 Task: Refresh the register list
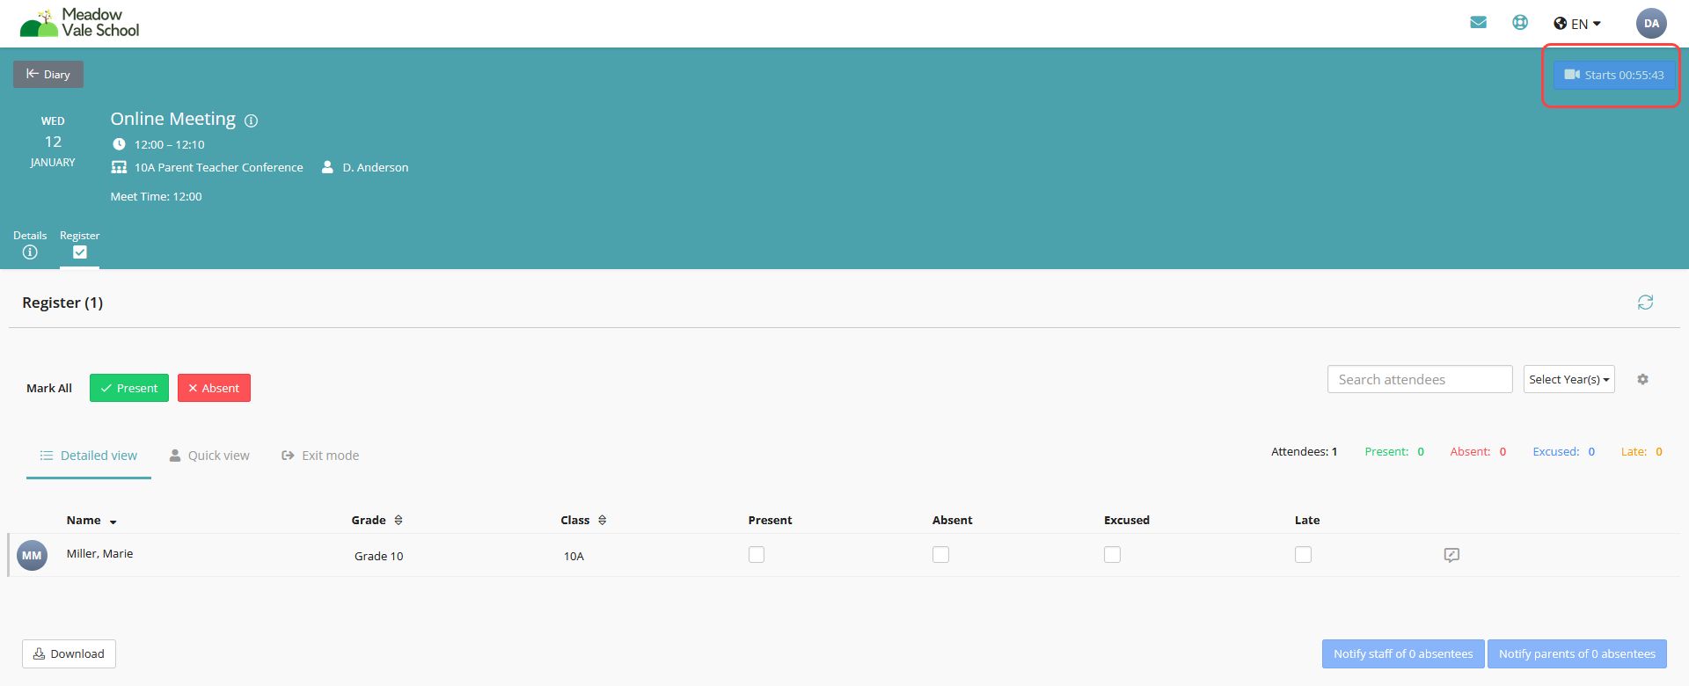(1645, 303)
